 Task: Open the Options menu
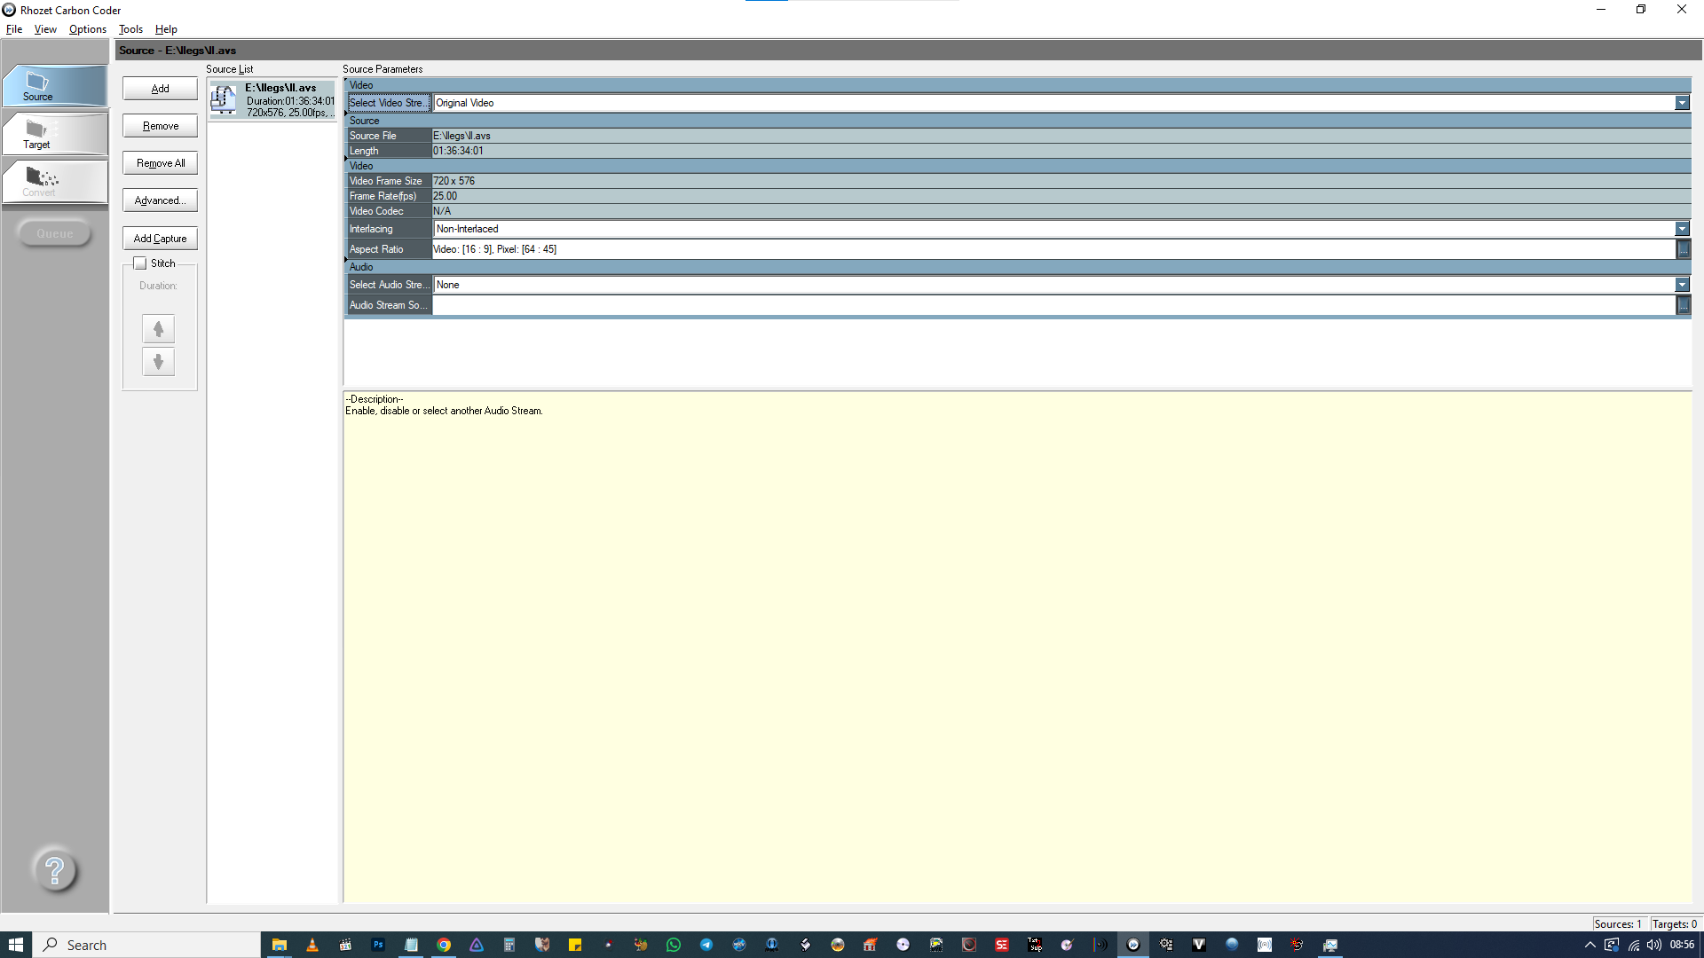pos(87,29)
